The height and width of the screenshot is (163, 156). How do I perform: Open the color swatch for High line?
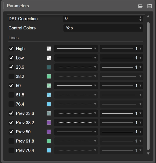(x=49, y=49)
